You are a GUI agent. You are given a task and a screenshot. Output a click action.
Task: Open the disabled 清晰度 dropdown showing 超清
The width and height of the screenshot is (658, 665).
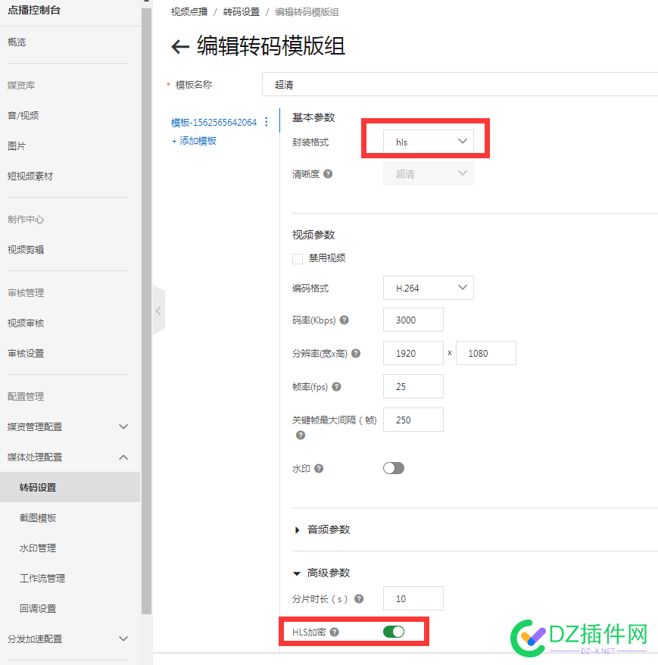point(429,174)
